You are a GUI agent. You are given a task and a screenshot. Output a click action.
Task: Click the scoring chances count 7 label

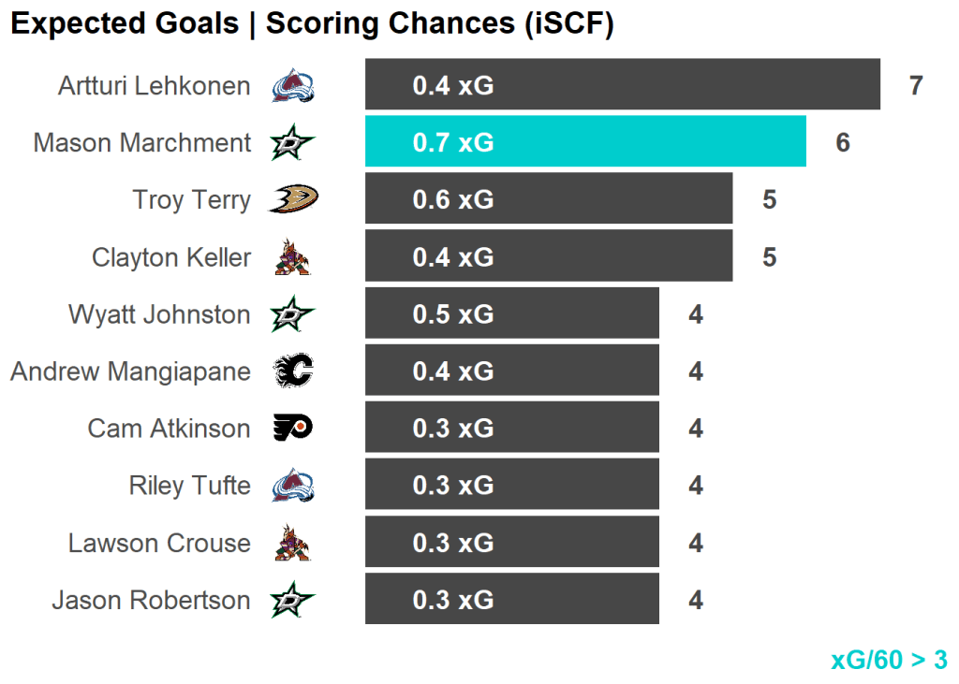(916, 86)
